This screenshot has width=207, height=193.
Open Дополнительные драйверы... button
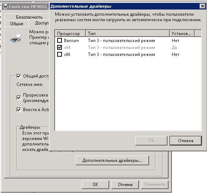coord(112,160)
